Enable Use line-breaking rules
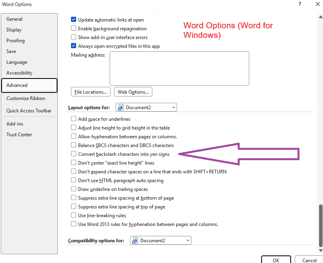This screenshot has width=323, height=263. [73, 215]
